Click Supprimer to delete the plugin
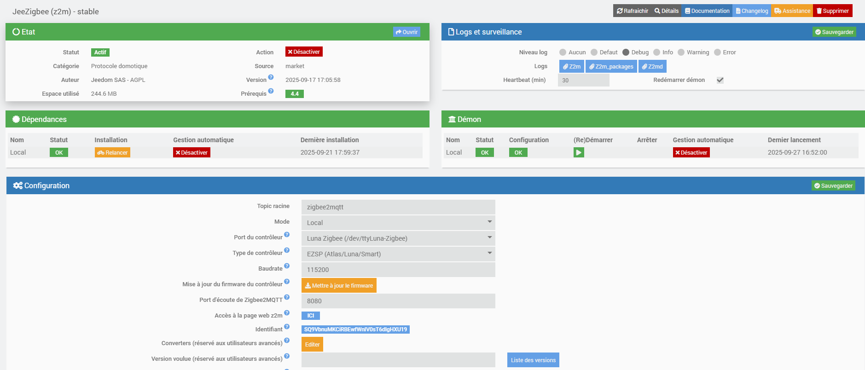 tap(833, 11)
